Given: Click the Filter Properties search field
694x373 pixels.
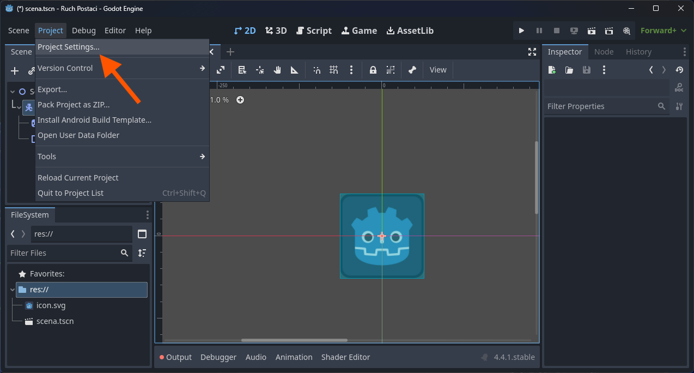Looking at the screenshot, I should click(606, 106).
